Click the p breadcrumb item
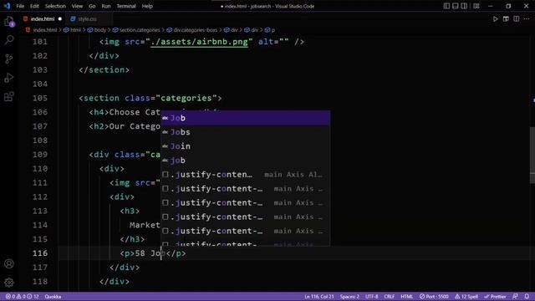The image size is (535, 301). pyautogui.click(x=273, y=30)
